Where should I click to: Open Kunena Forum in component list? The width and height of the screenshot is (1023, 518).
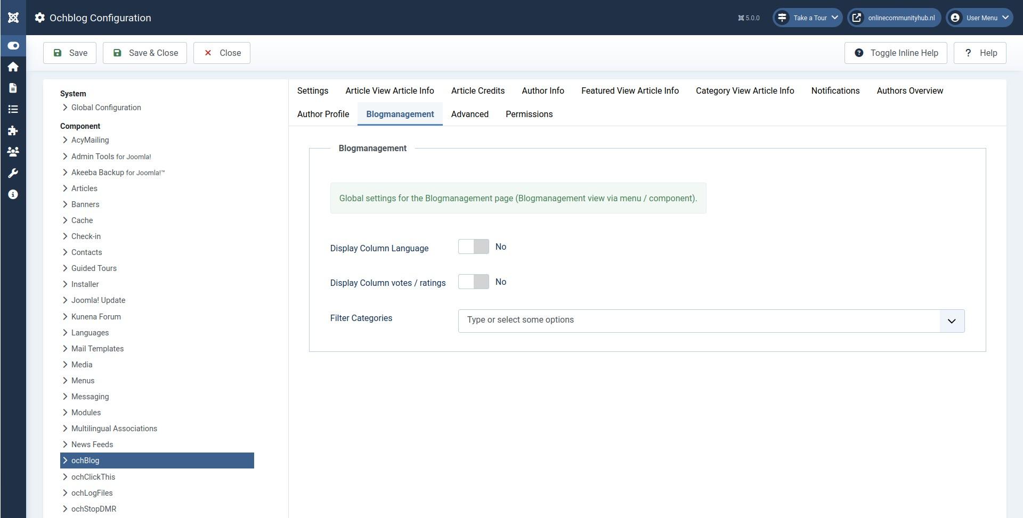[x=96, y=316]
